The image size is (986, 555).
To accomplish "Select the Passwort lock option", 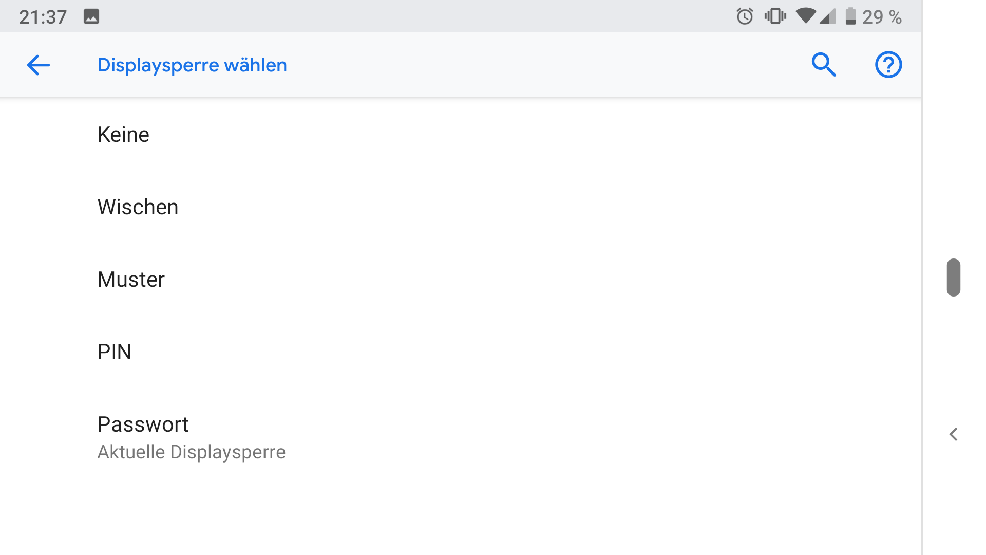I will 461,437.
